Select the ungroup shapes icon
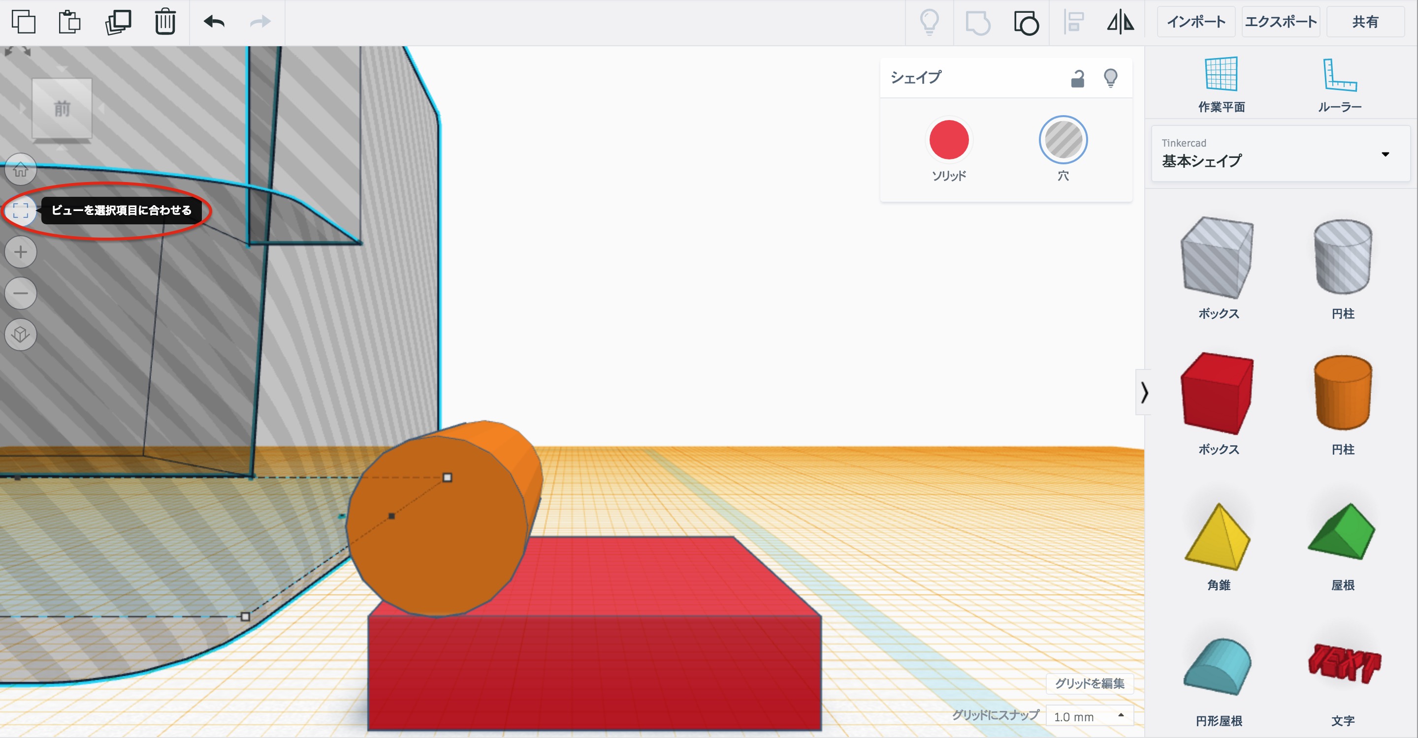The image size is (1418, 738). pos(1026,23)
